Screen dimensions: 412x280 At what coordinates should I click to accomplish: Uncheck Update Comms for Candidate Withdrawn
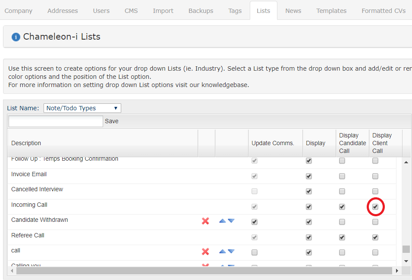[x=255, y=222]
